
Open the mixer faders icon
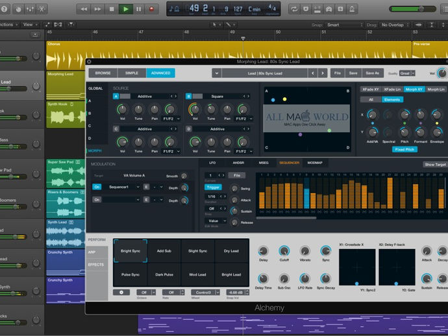point(30,9)
